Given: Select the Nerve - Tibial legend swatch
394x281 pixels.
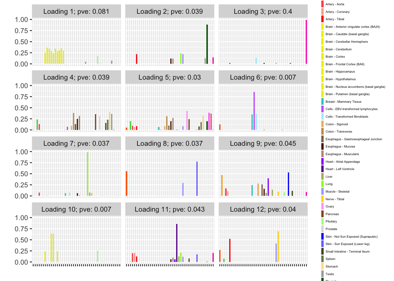Looking at the screenshot, I should click(x=322, y=199).
